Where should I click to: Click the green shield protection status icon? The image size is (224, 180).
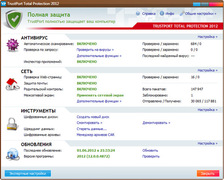coord(14,19)
